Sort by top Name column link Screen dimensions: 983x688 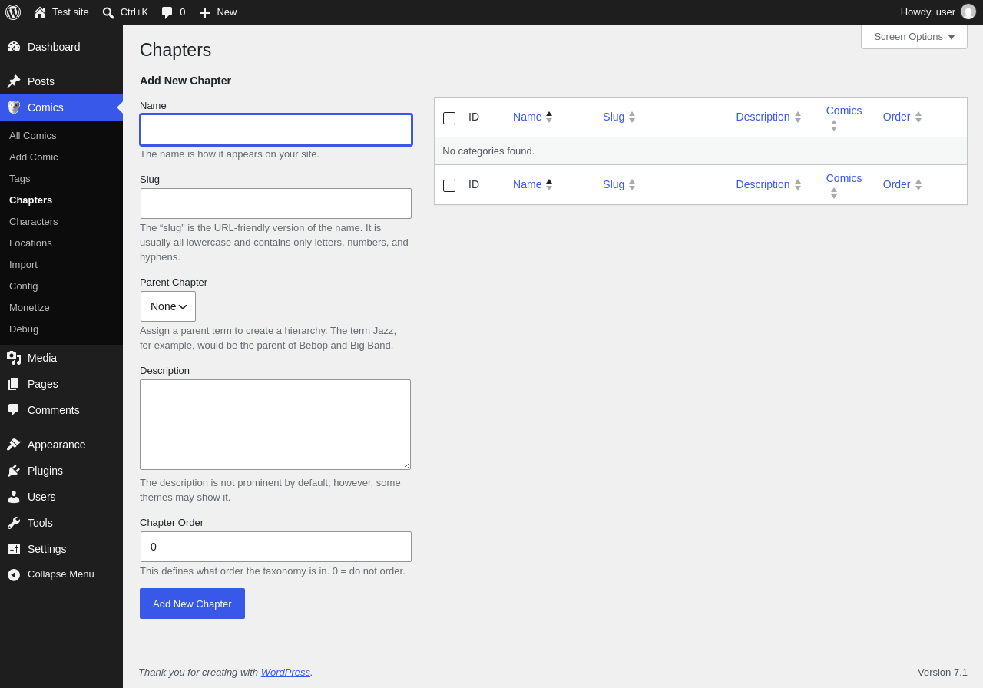(x=528, y=117)
